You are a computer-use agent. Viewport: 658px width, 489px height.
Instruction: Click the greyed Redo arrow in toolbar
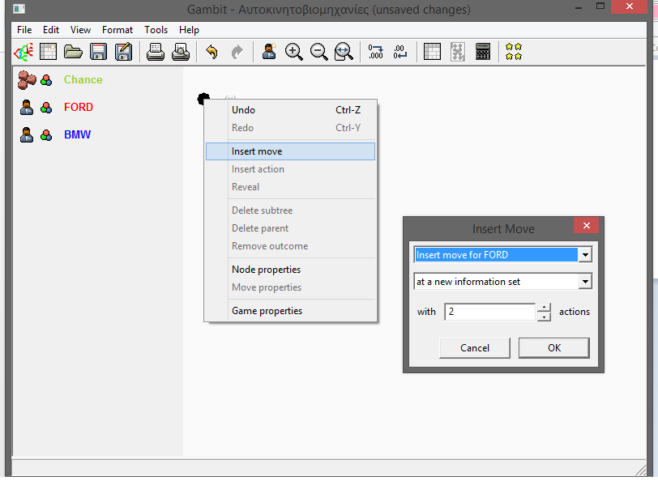(x=237, y=52)
